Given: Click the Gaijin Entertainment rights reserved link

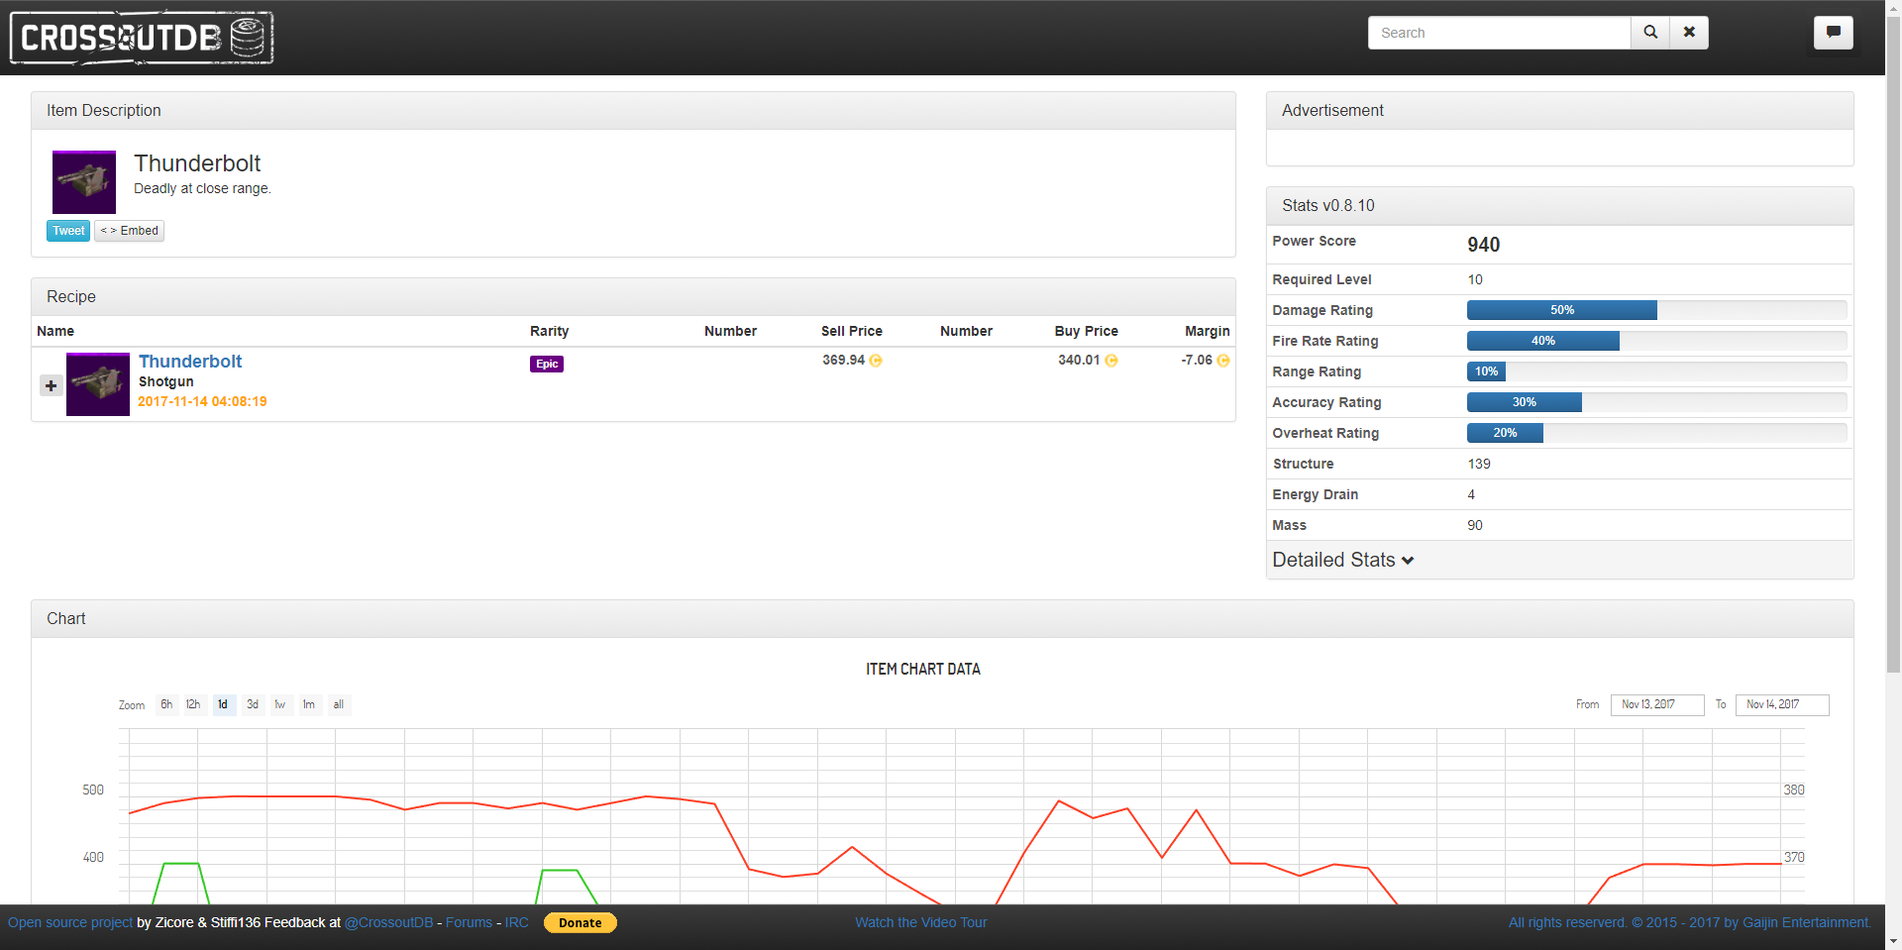Looking at the screenshot, I should tap(1690, 922).
